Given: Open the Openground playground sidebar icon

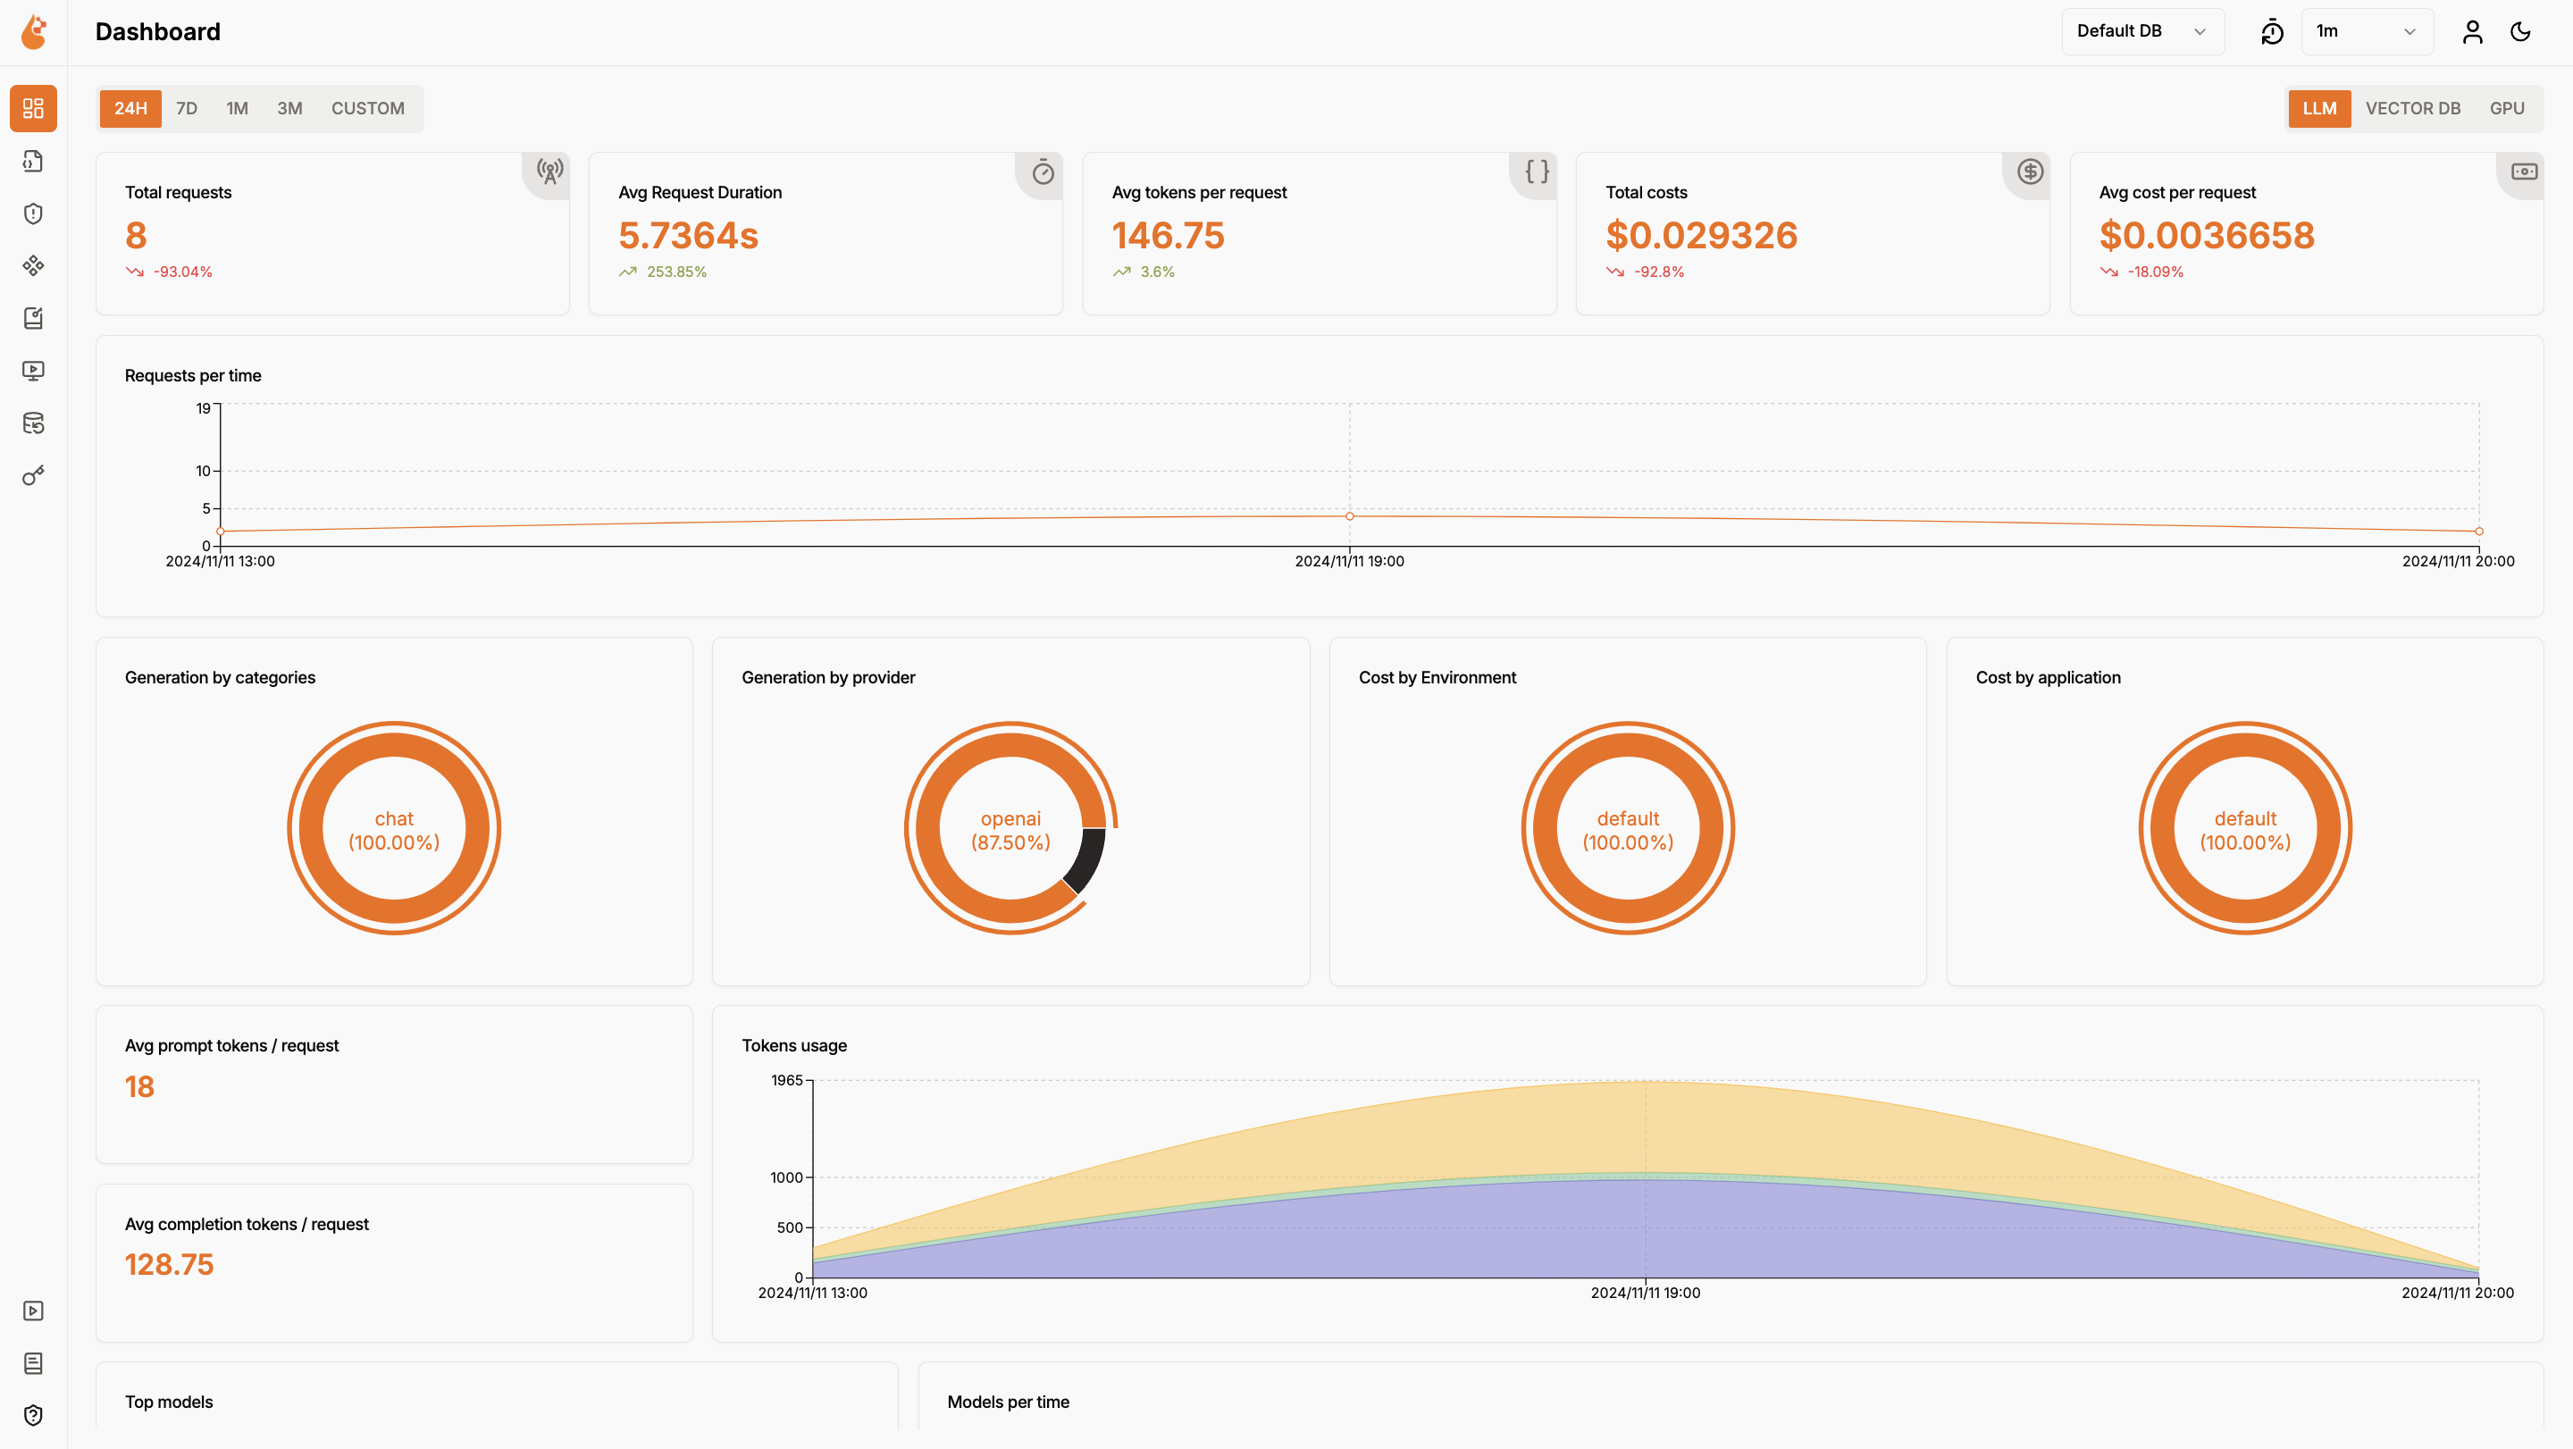Looking at the screenshot, I should [x=33, y=371].
